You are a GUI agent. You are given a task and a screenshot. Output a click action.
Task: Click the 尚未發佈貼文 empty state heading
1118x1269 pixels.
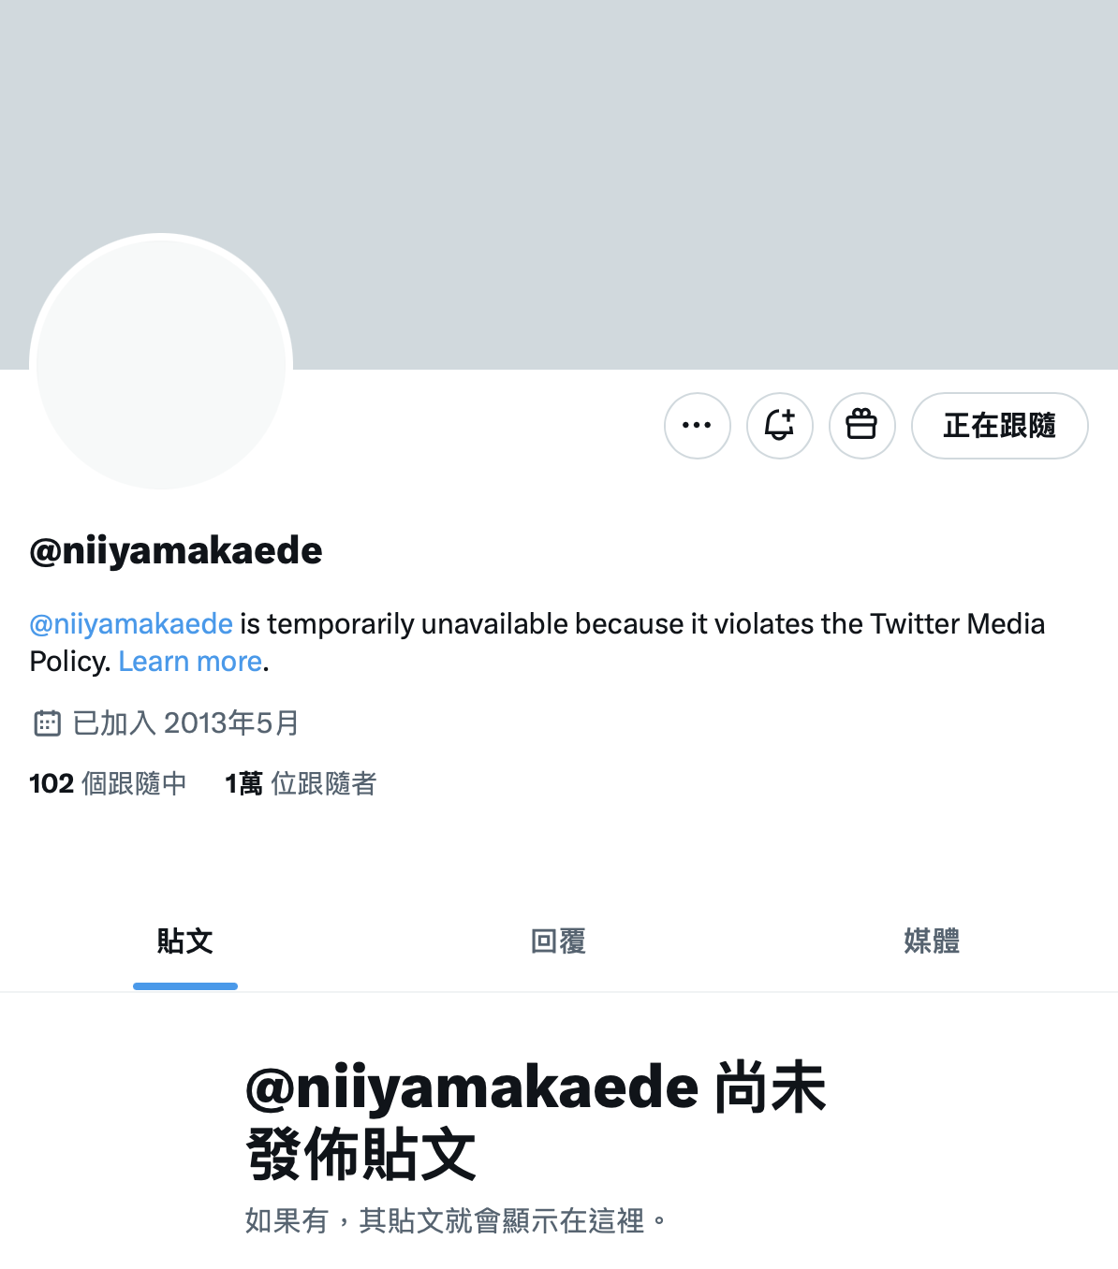(x=536, y=1121)
